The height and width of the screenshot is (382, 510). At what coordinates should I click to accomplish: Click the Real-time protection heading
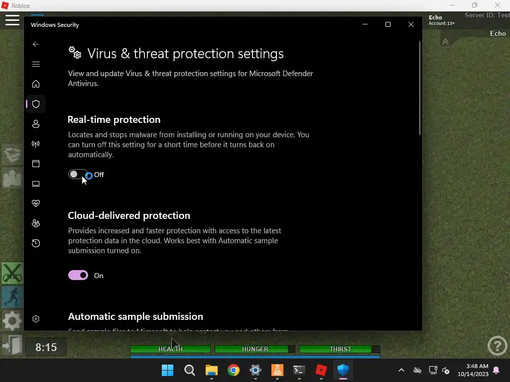[x=114, y=119]
